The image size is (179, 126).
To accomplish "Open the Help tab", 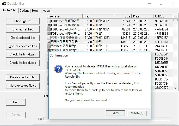I will click(35, 11).
